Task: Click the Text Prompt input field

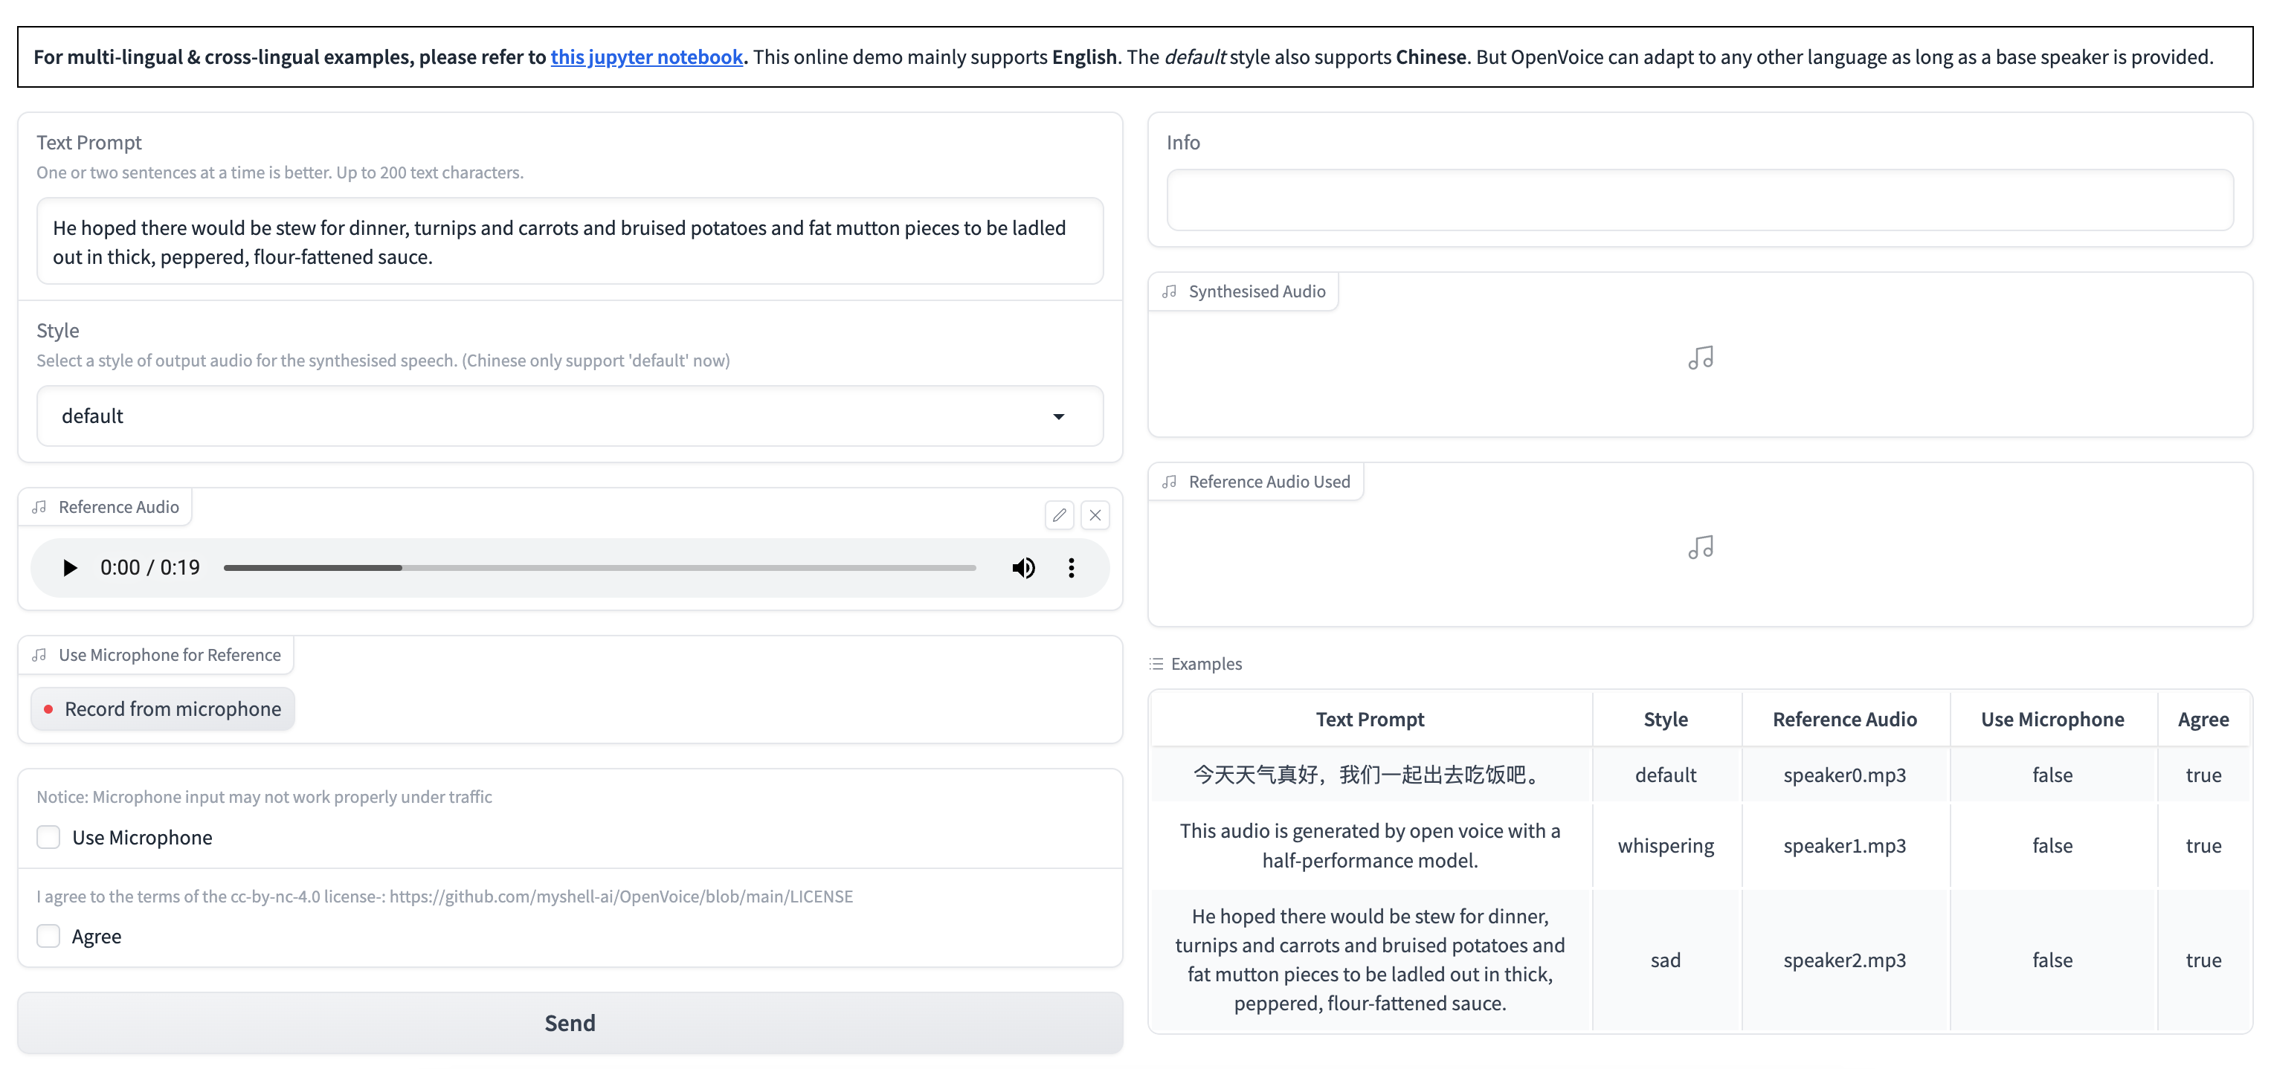Action: (568, 241)
